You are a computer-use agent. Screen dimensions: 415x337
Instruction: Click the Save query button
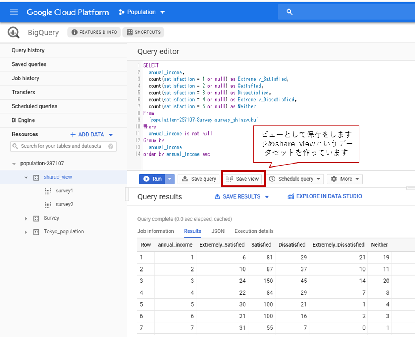click(x=199, y=179)
